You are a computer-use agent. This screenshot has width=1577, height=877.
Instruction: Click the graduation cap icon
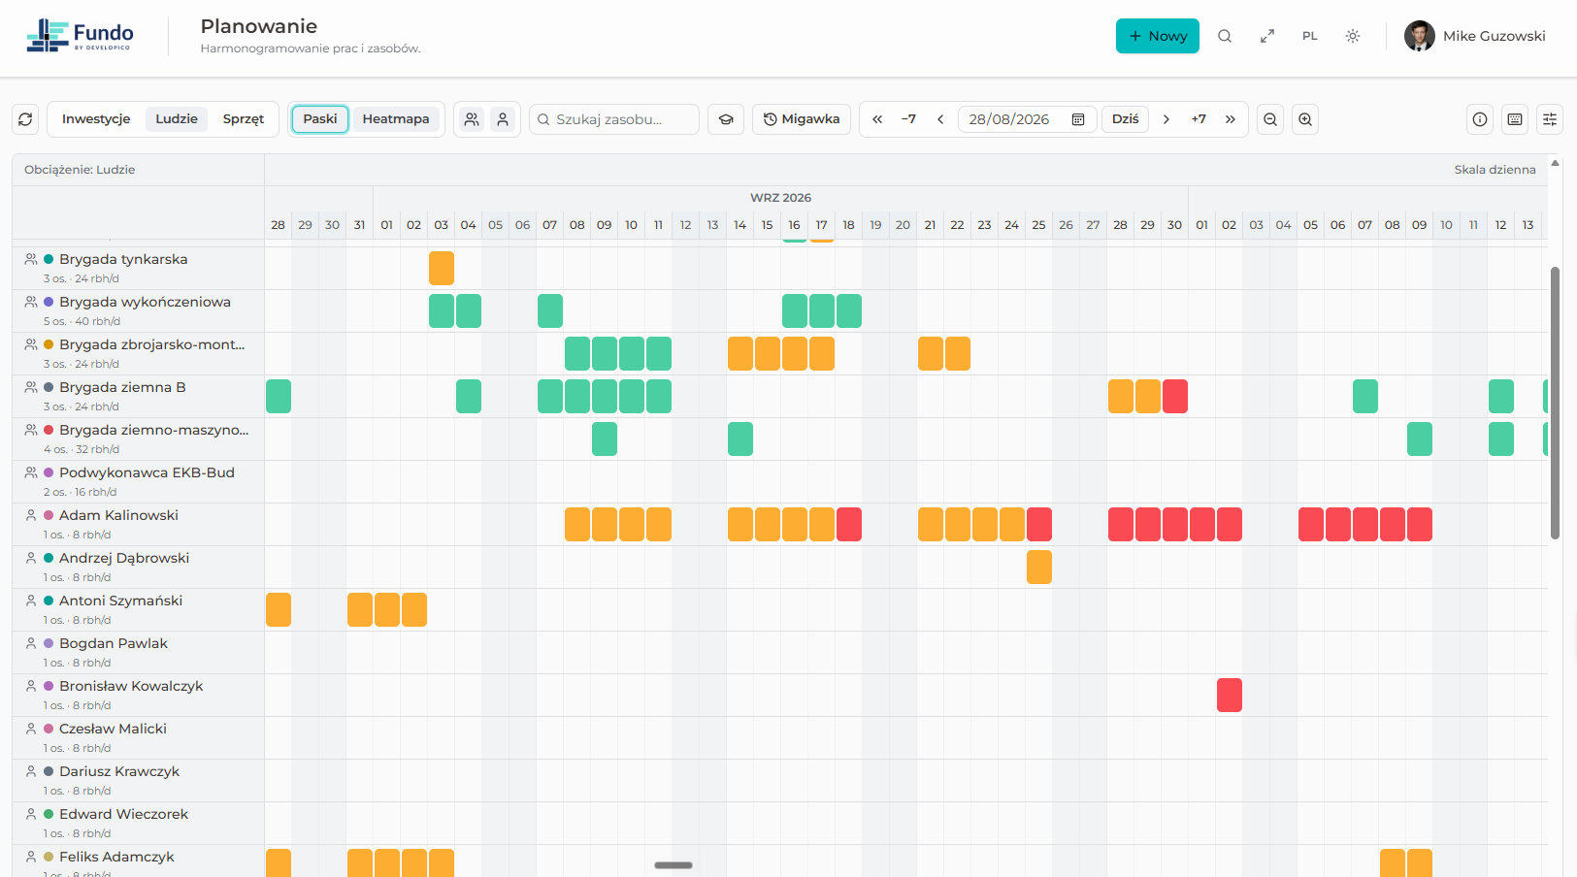[726, 119]
